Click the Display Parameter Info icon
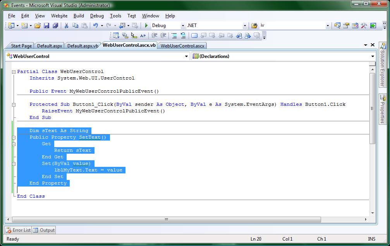 tap(125, 36)
